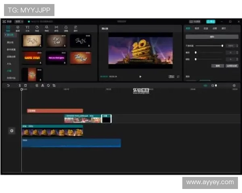Click the cyan Export button
The width and height of the screenshot is (242, 193).
pos(211,22)
